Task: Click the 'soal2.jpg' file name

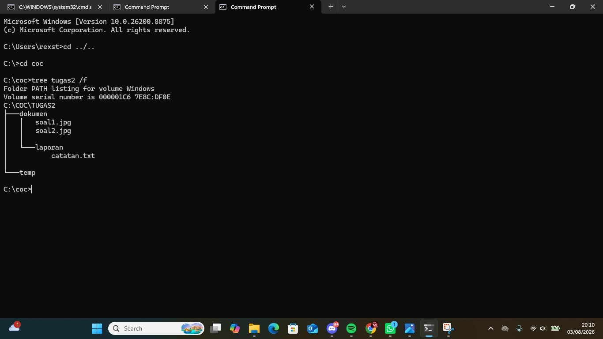Action: pos(53,131)
